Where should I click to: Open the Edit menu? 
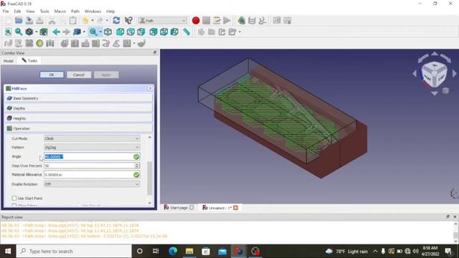17,11
